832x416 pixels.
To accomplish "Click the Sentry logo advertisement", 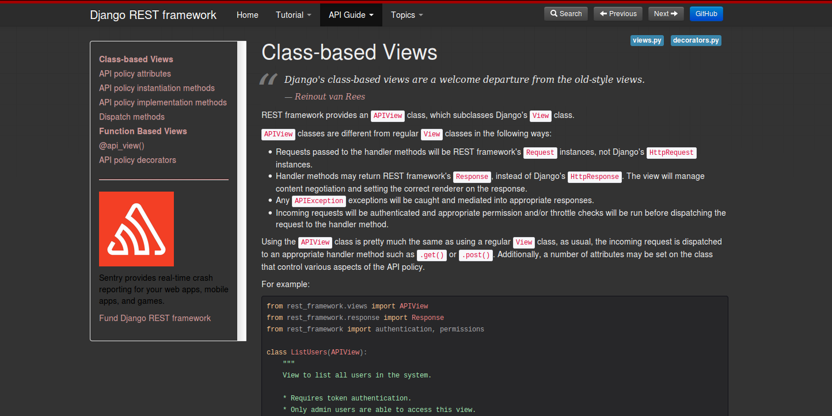I will click(x=136, y=229).
